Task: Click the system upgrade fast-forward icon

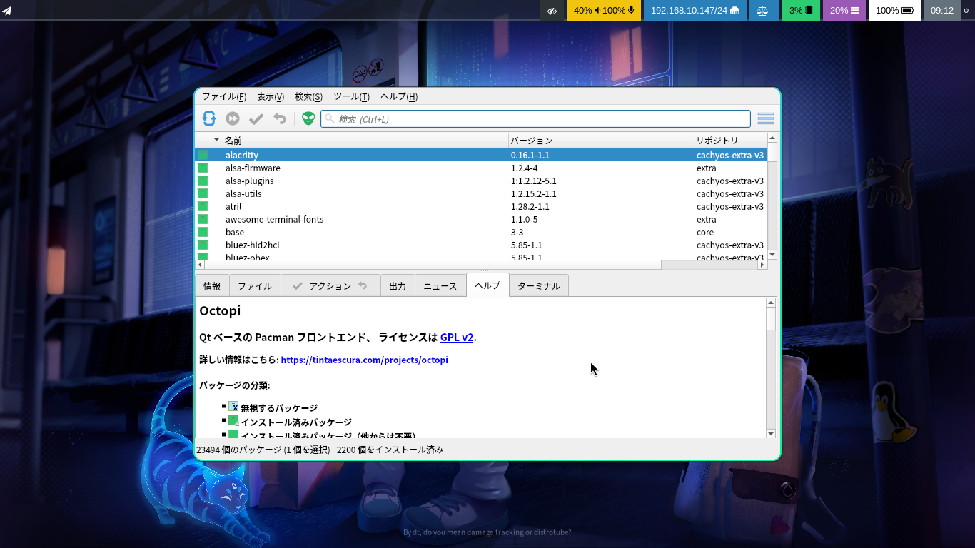Action: tap(233, 118)
